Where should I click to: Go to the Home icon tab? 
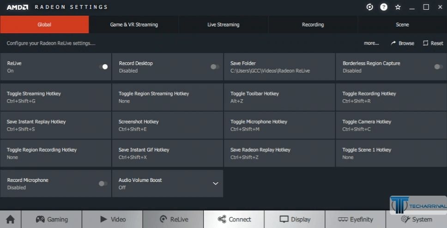[11, 219]
